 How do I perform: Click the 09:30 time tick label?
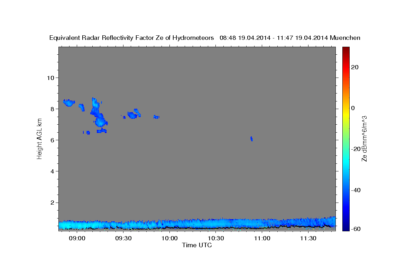(123, 239)
